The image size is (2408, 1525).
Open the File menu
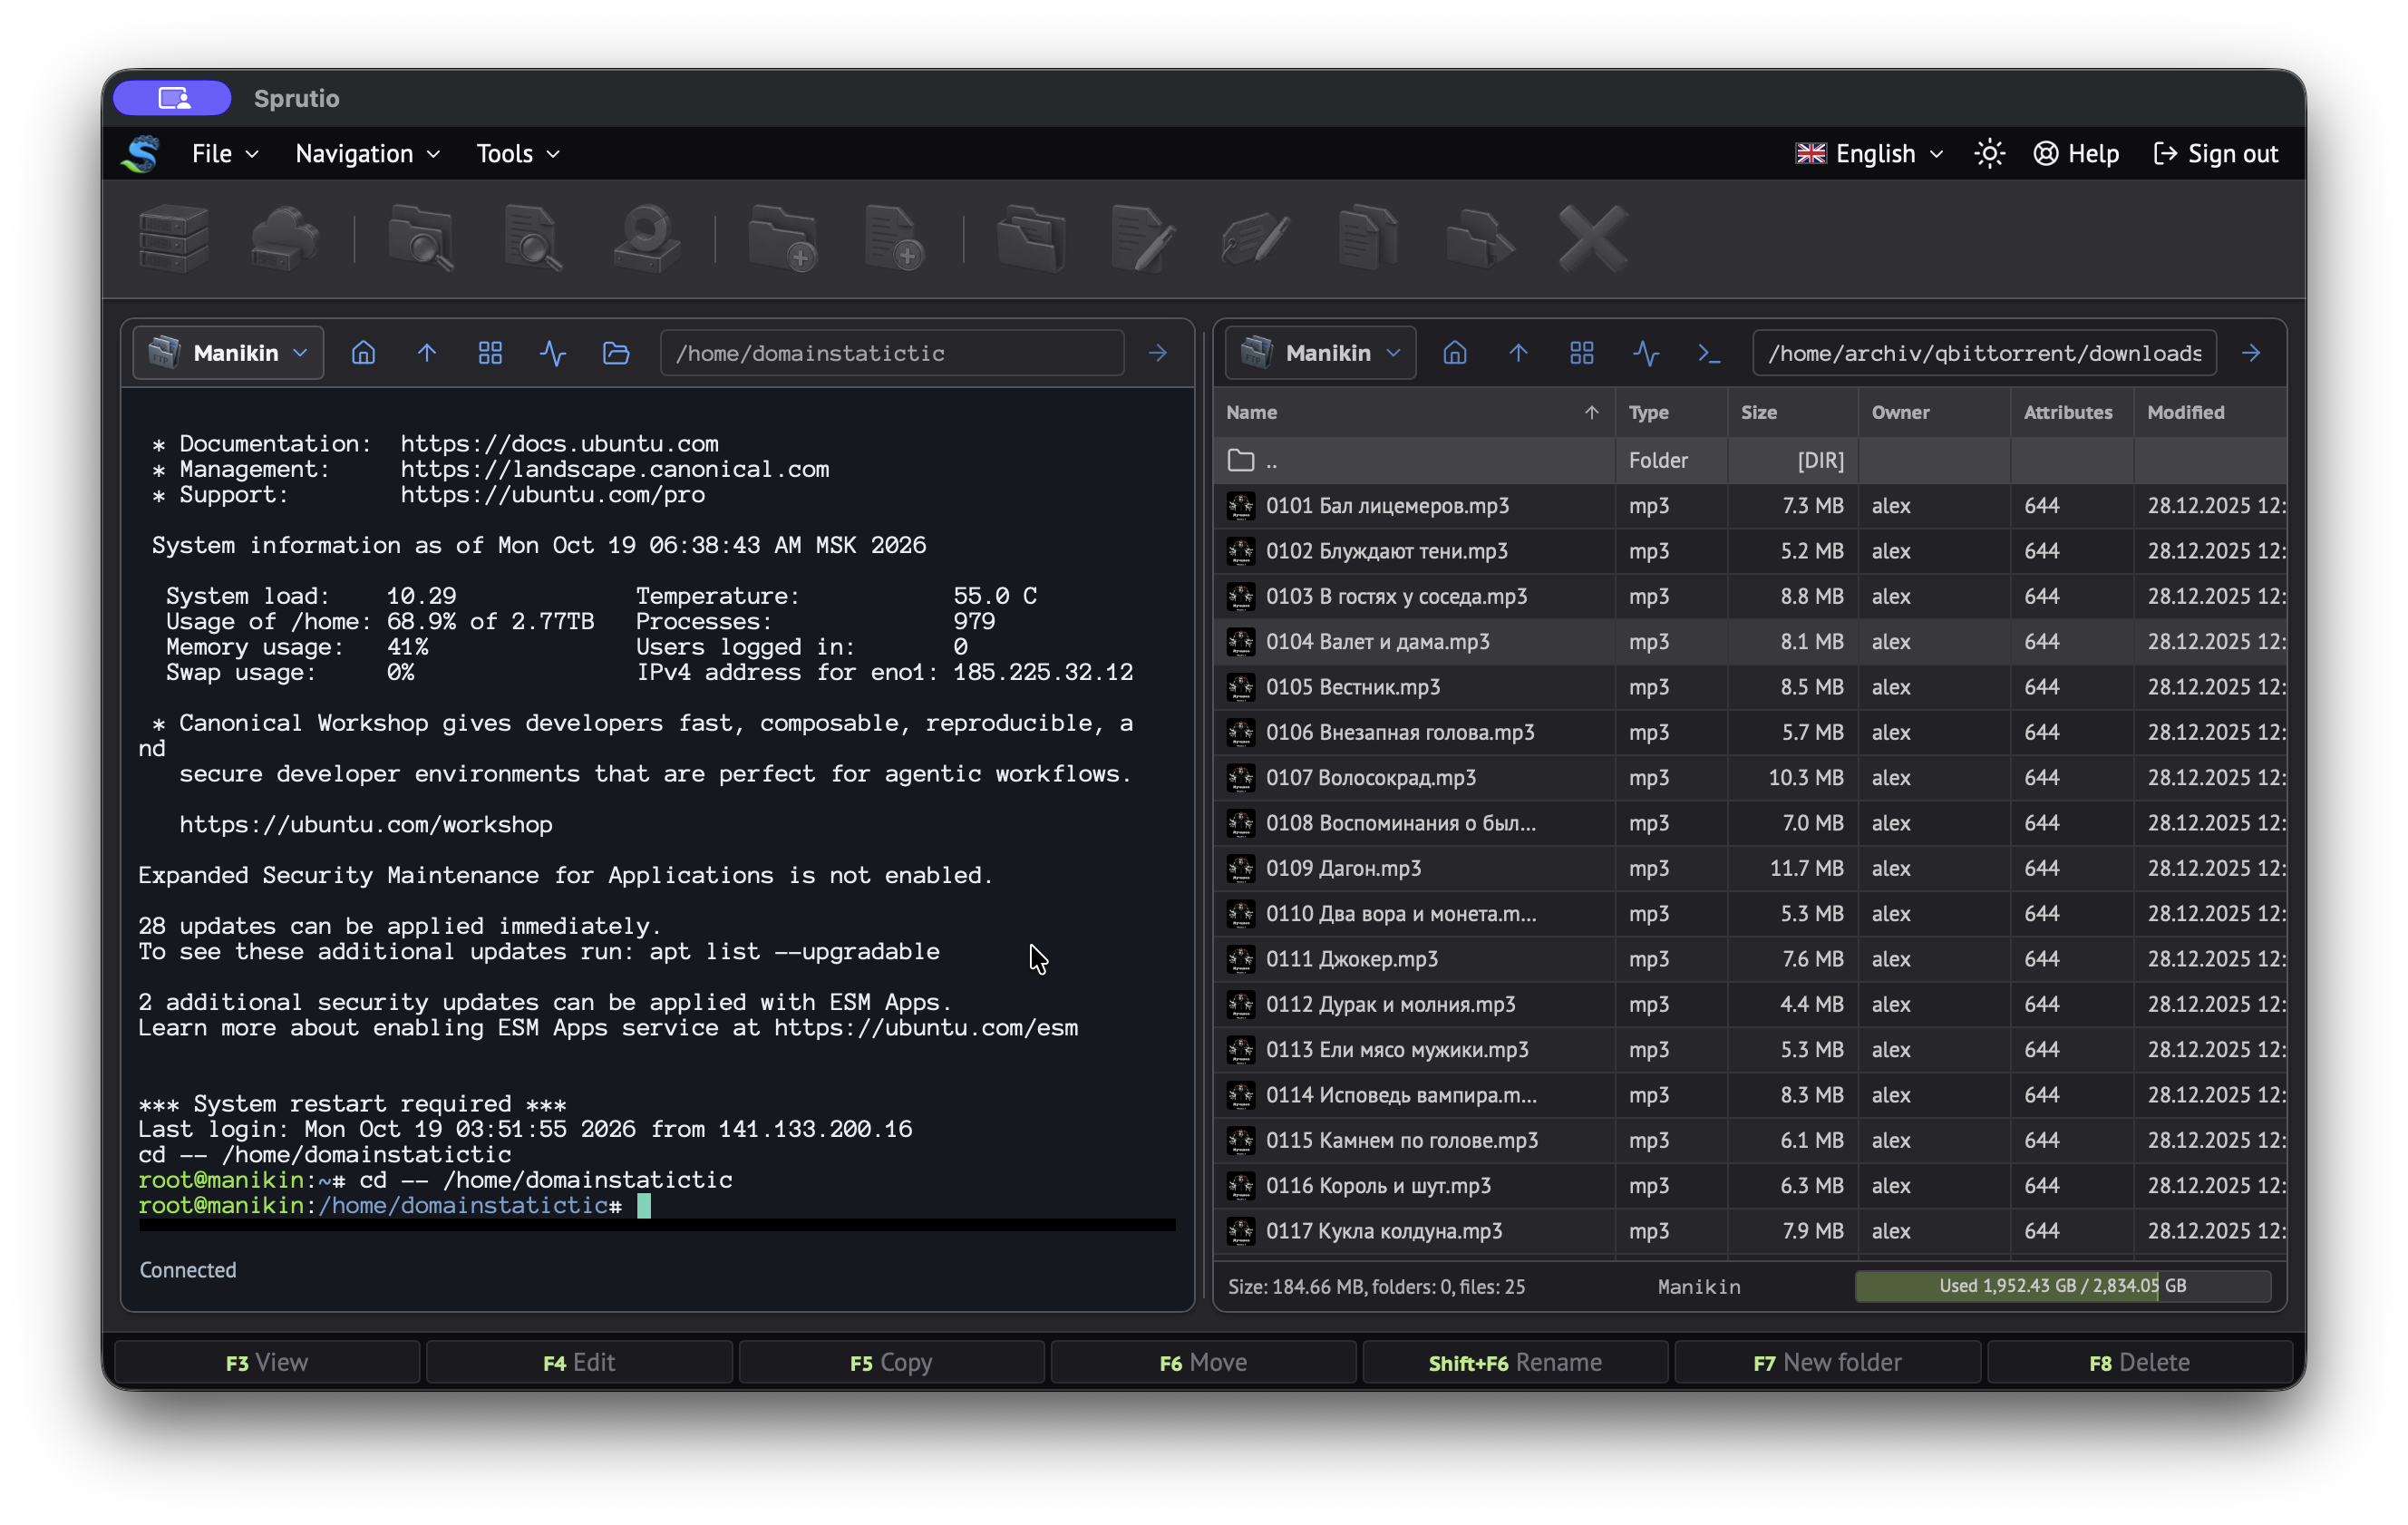click(225, 153)
